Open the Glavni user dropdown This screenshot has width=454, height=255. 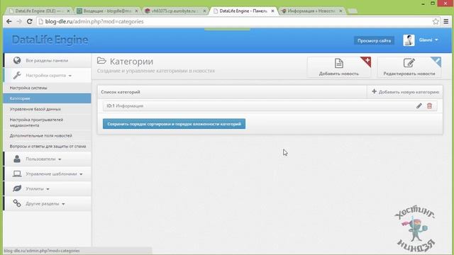tap(428, 40)
